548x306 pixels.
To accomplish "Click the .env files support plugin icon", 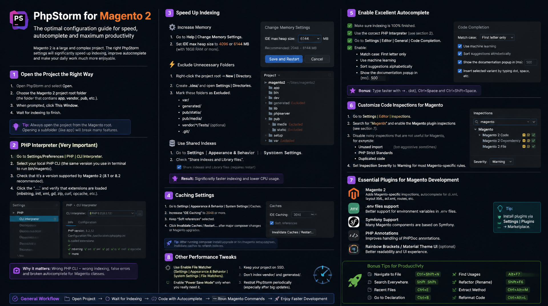I will [x=354, y=208].
